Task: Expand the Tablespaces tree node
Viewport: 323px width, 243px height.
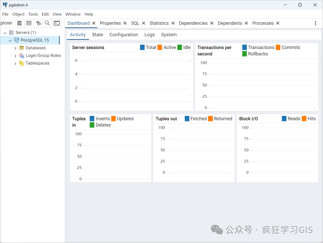Action: pyautogui.click(x=15, y=63)
